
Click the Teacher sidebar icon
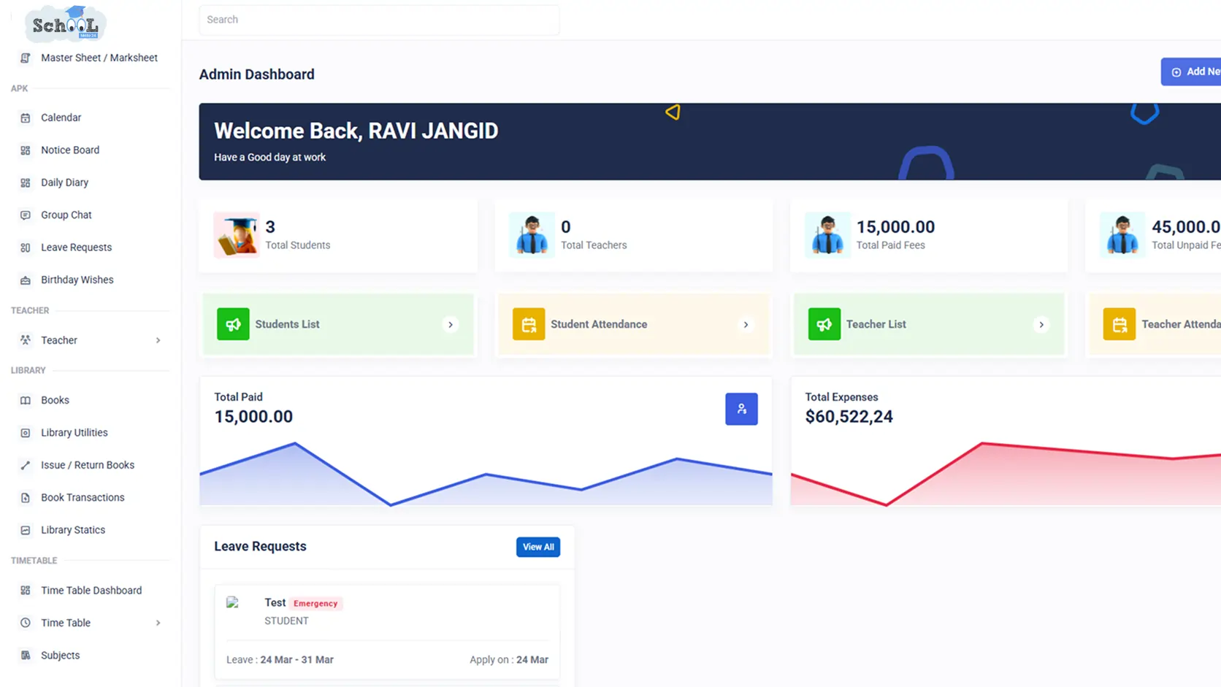26,340
